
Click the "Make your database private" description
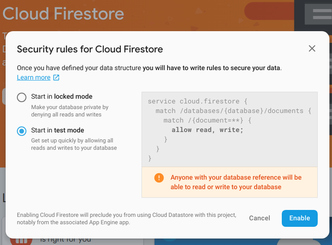69,111
